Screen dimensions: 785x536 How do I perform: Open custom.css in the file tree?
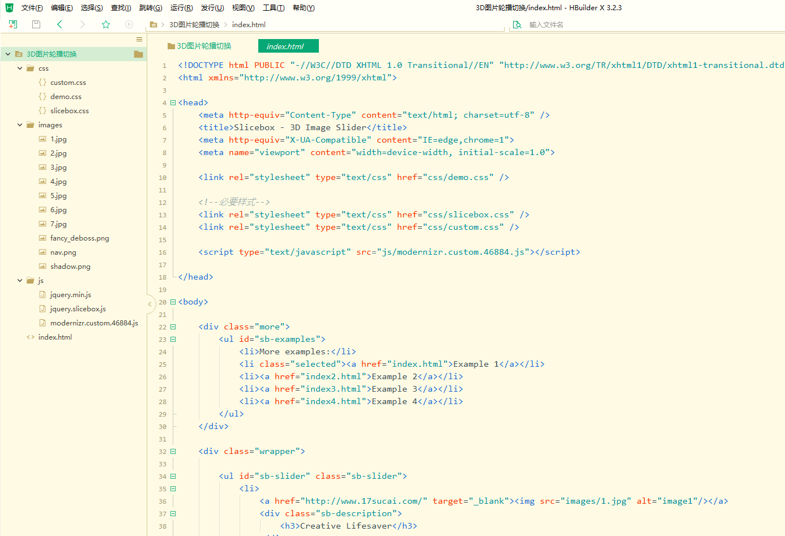pos(68,83)
